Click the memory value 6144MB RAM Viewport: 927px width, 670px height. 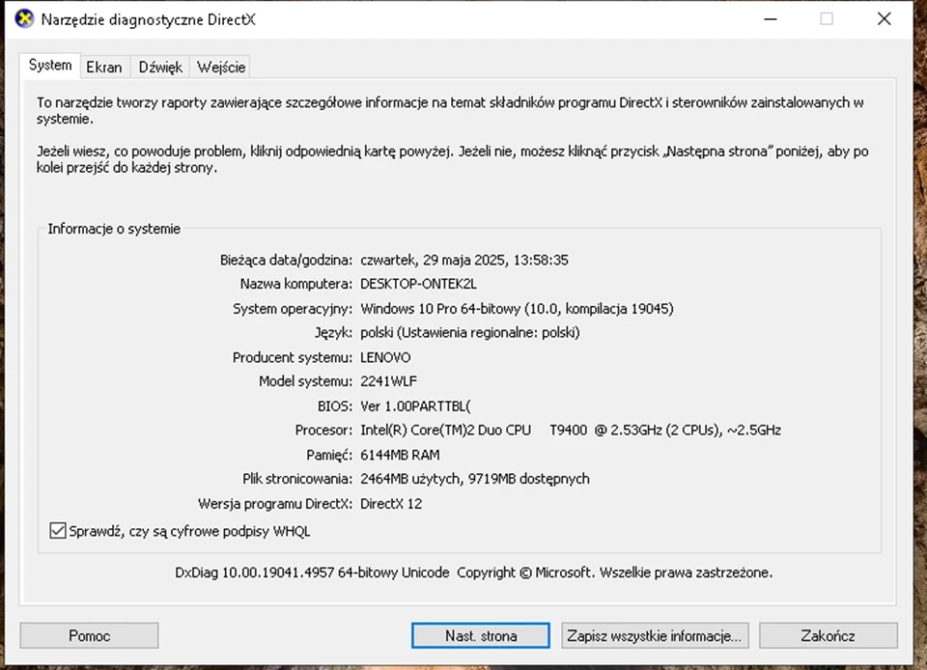(400, 455)
